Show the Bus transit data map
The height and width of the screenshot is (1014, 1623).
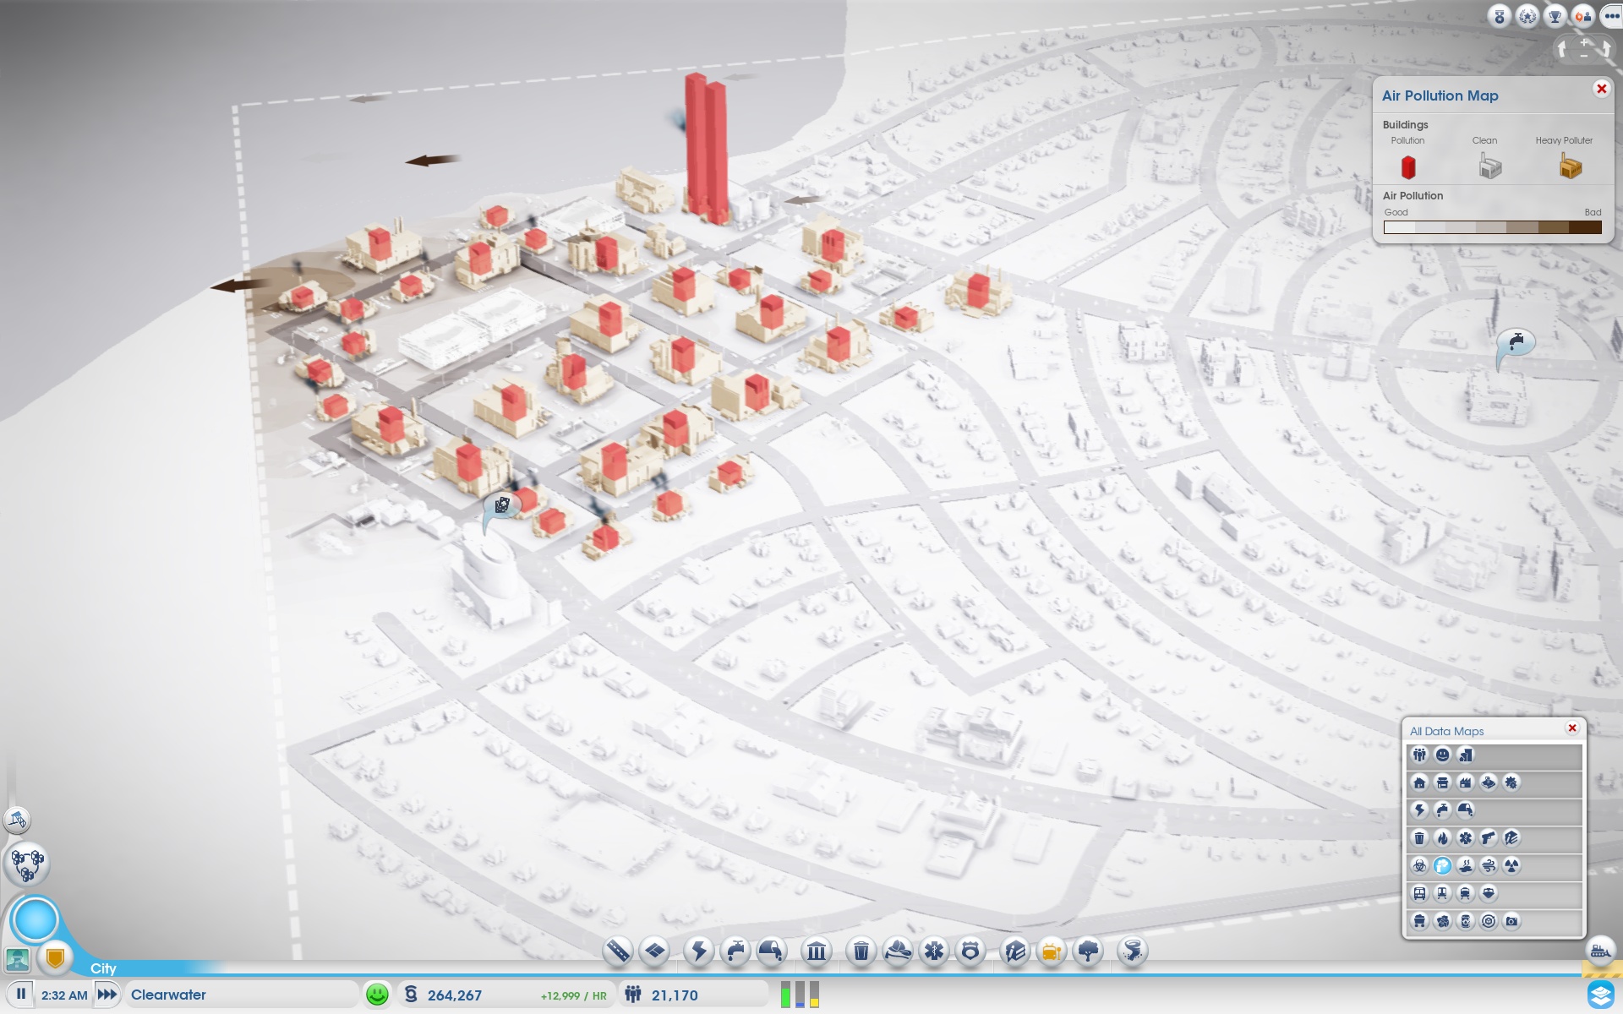click(x=1419, y=893)
